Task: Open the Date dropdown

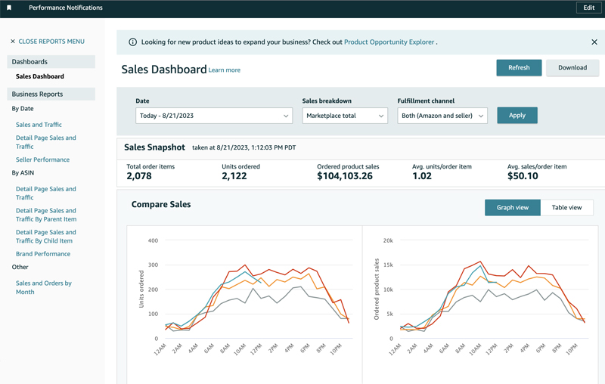Action: click(x=214, y=116)
